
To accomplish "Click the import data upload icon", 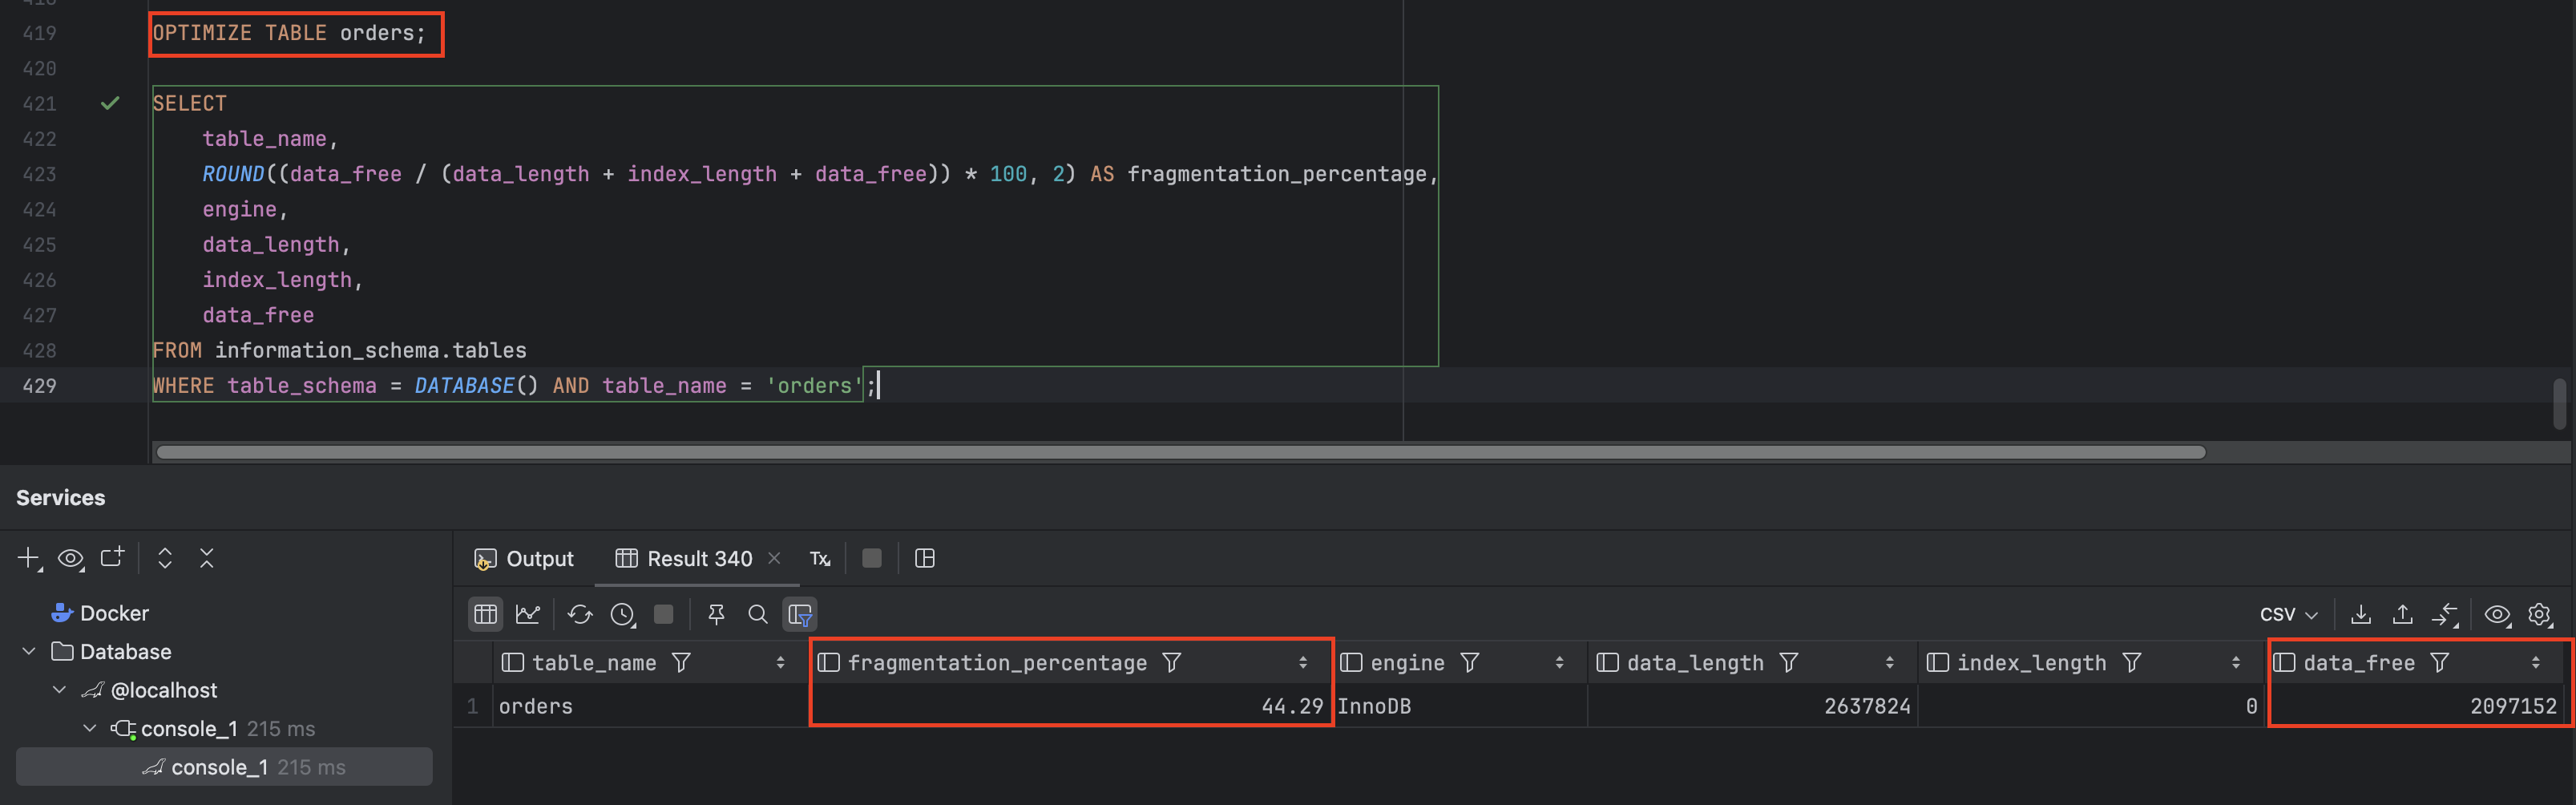I will [x=2402, y=614].
